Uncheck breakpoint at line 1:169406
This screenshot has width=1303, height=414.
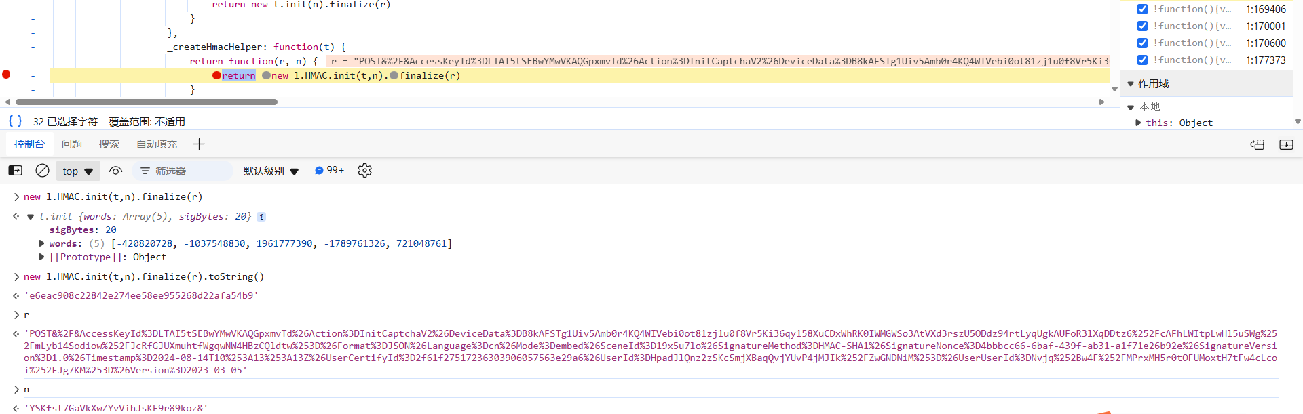[x=1142, y=9]
